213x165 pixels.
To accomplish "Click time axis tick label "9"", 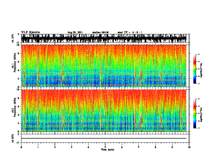I will coord(172,147).
